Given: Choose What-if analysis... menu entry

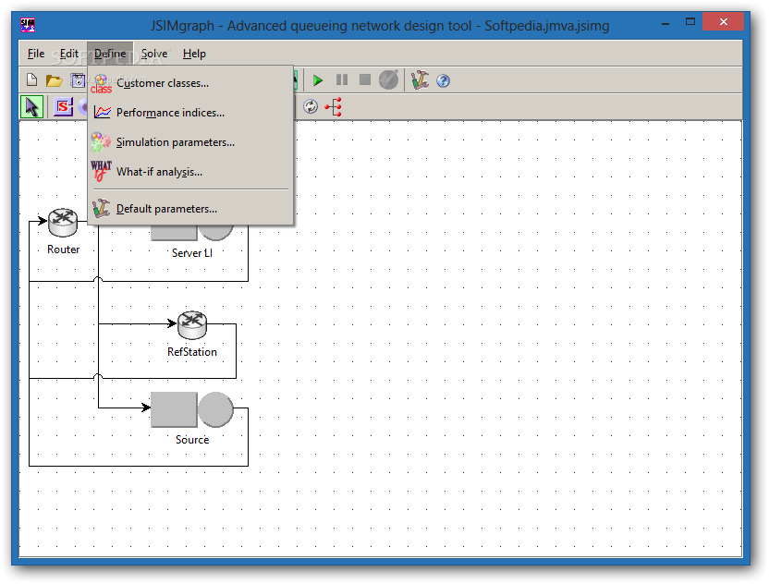Looking at the screenshot, I should (x=190, y=172).
